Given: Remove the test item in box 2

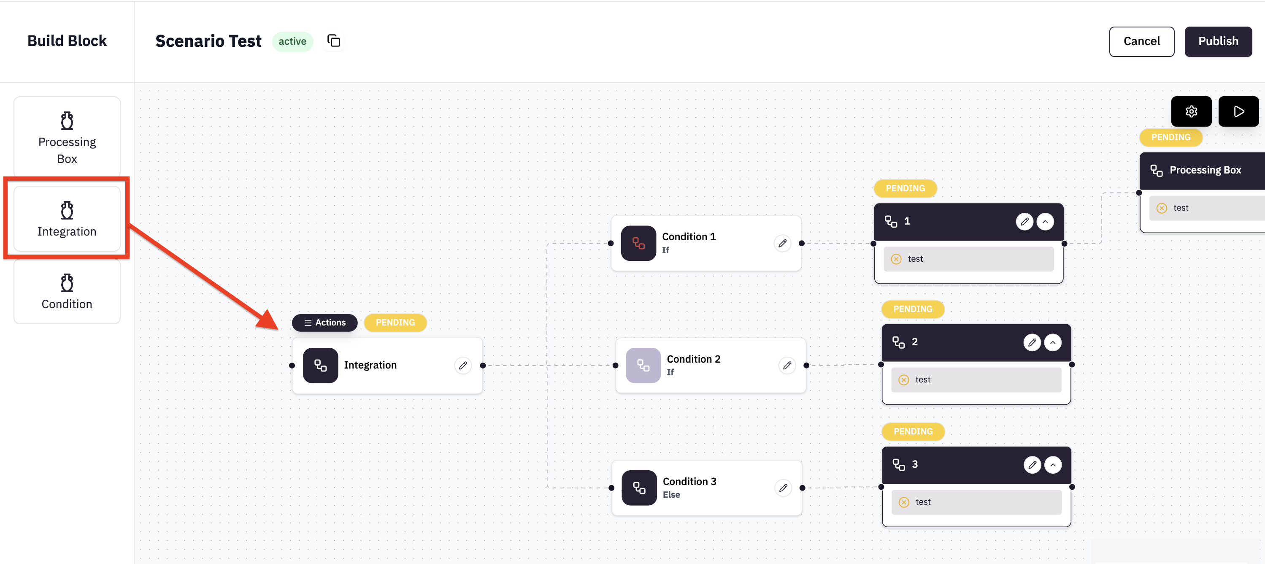Looking at the screenshot, I should click(903, 380).
